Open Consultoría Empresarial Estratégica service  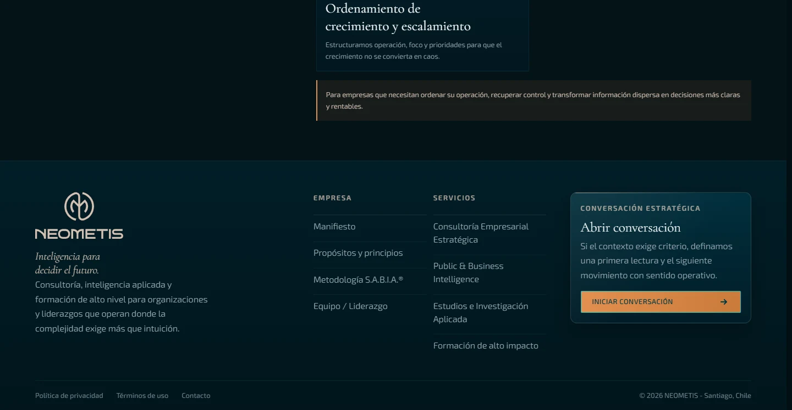point(481,233)
